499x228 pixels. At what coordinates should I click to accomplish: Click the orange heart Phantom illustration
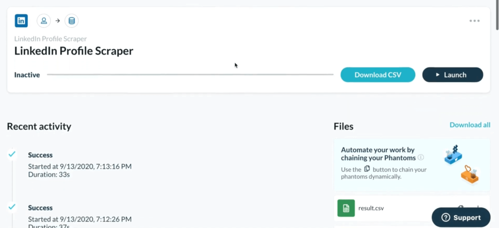[x=469, y=175]
